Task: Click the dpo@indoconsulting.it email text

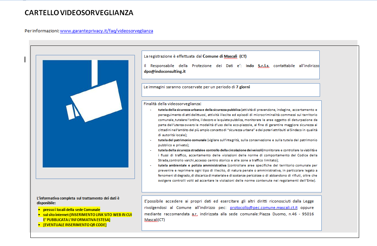Action: (x=165, y=71)
